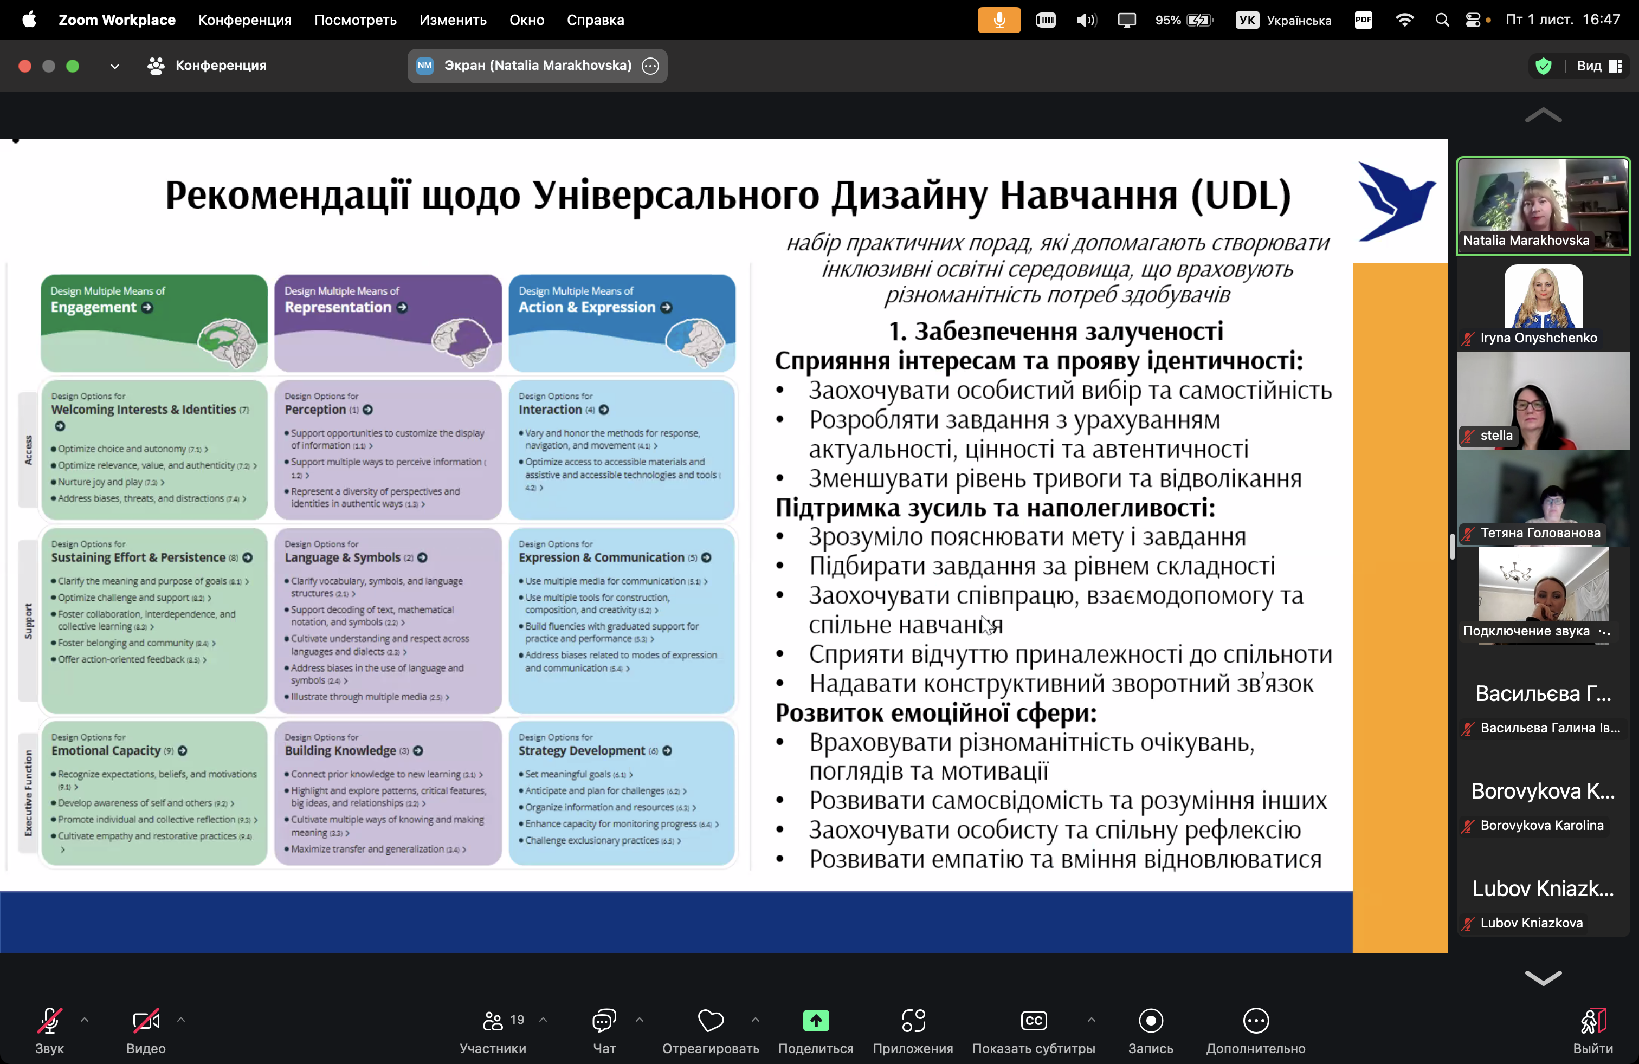This screenshot has height=1064, width=1639.
Task: Click Engagement arrow link in slide
Action: pyautogui.click(x=147, y=308)
